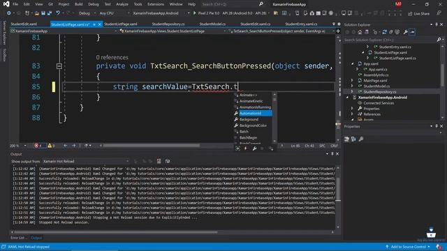Open the MF user account badge
The height and width of the screenshot is (251, 447).
pos(398,4)
